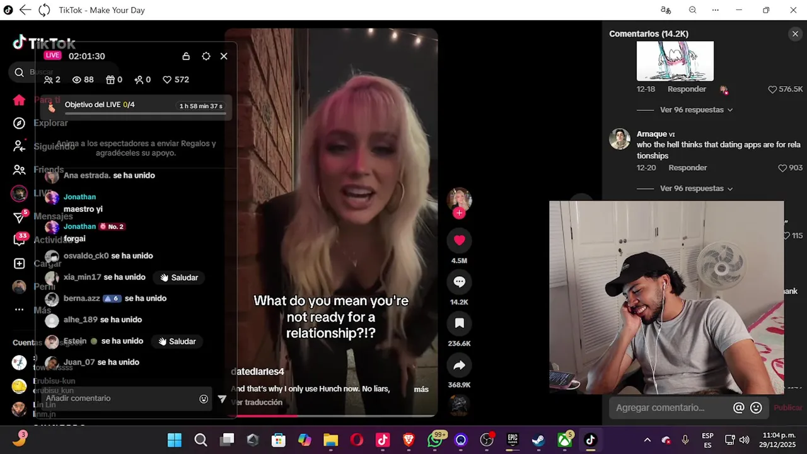The image size is (807, 454).
Task: Open emoji picker in LIVE chat field
Action: tap(204, 399)
